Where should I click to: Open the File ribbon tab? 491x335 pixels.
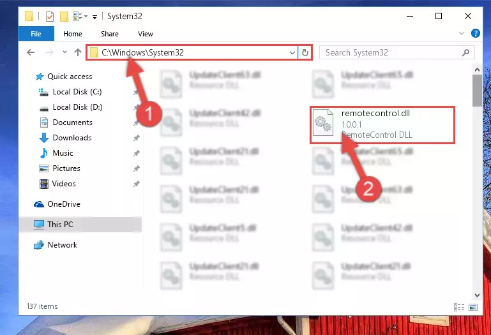(x=36, y=34)
